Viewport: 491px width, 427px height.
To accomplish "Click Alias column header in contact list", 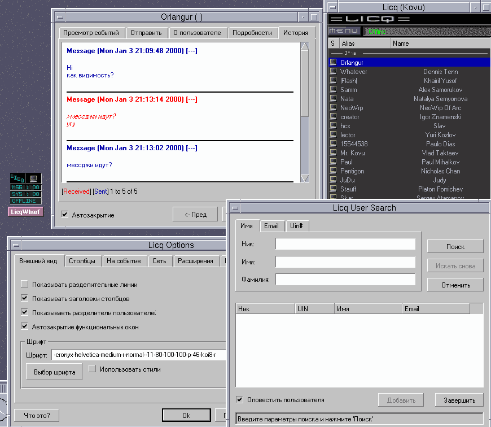I will [365, 43].
